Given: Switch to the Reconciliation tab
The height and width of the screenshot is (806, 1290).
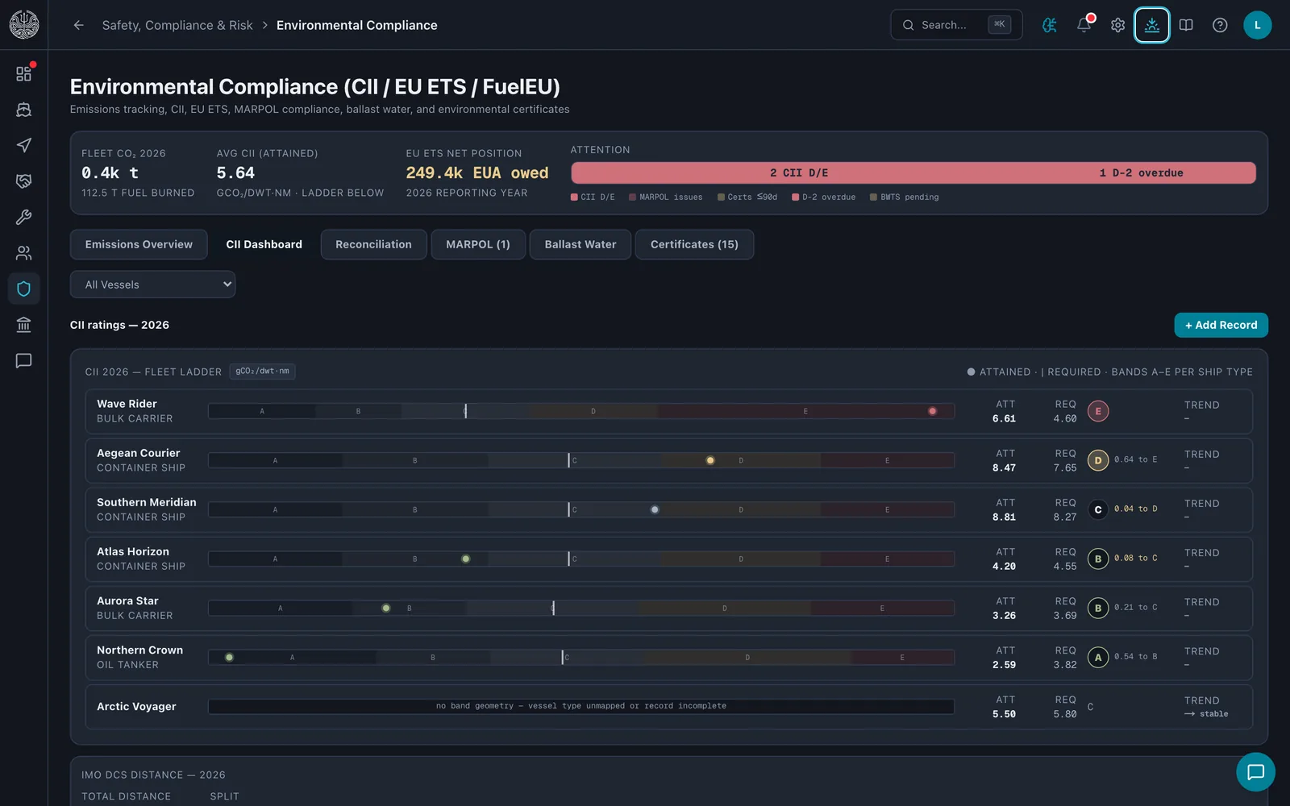Looking at the screenshot, I should pos(373,244).
